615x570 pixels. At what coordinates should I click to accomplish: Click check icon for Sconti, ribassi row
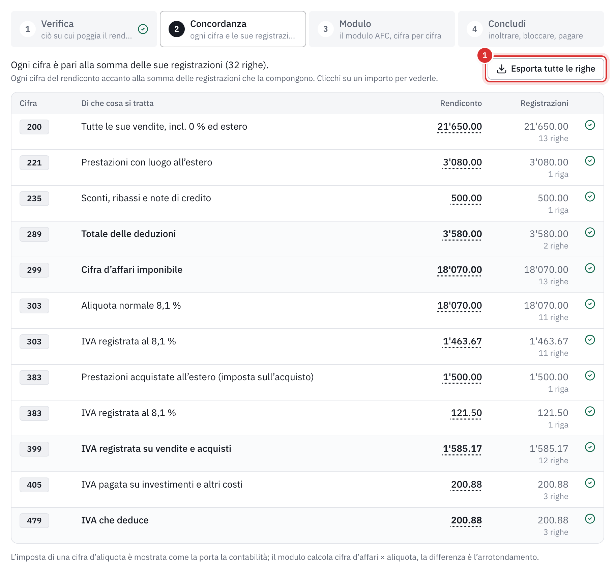tap(590, 197)
